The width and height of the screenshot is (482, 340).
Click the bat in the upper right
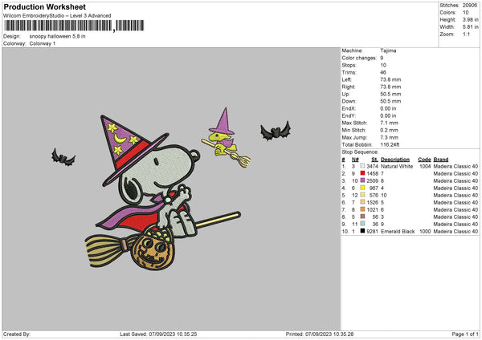[276, 131]
